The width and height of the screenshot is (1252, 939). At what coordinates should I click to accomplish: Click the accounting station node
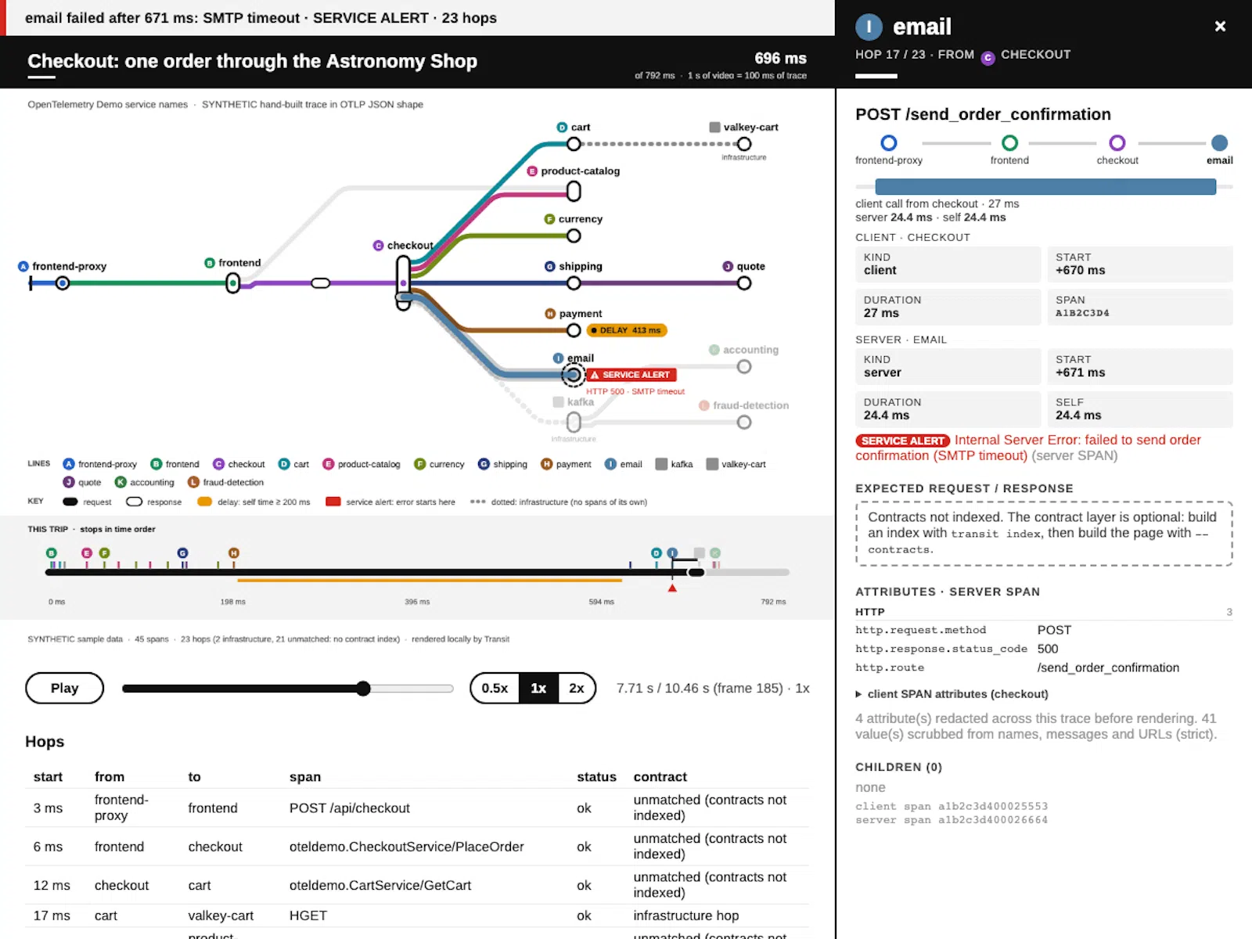tap(744, 366)
